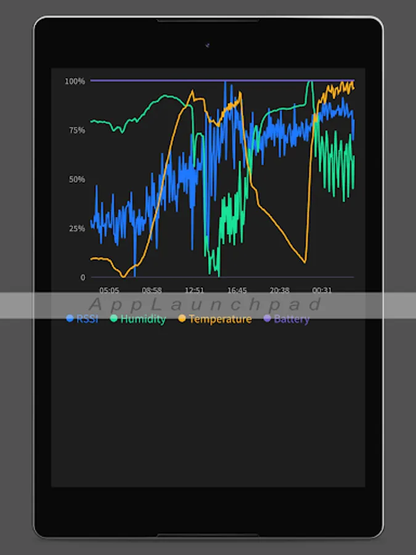
Task: Select the 25% y-axis label
Action: coord(77,229)
